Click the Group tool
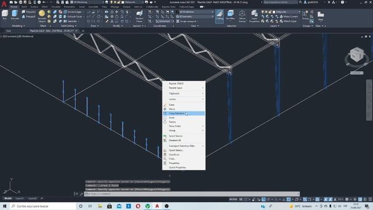Viewport: 373px width, 210px height. point(305,15)
